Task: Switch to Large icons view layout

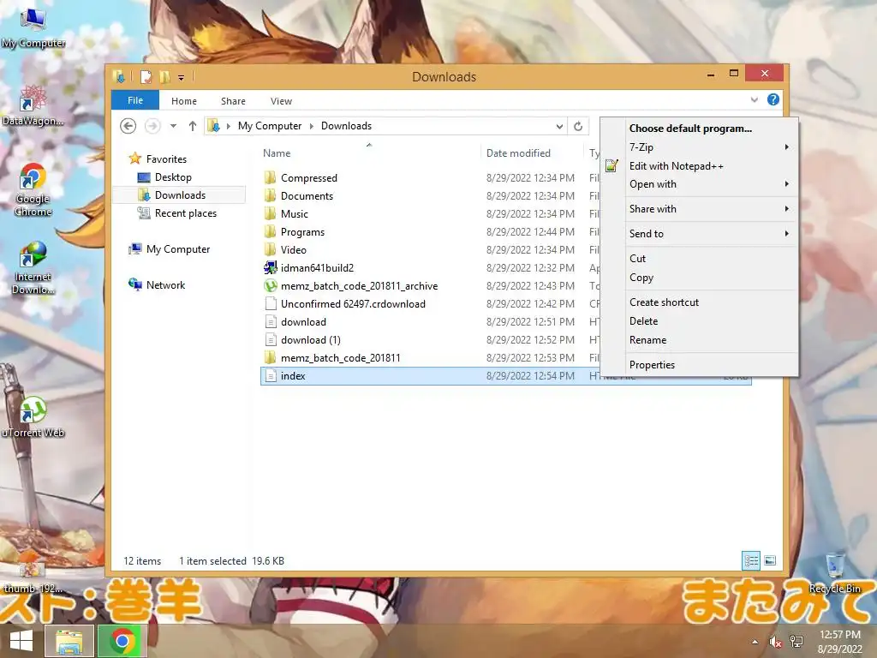Action: coord(770,560)
